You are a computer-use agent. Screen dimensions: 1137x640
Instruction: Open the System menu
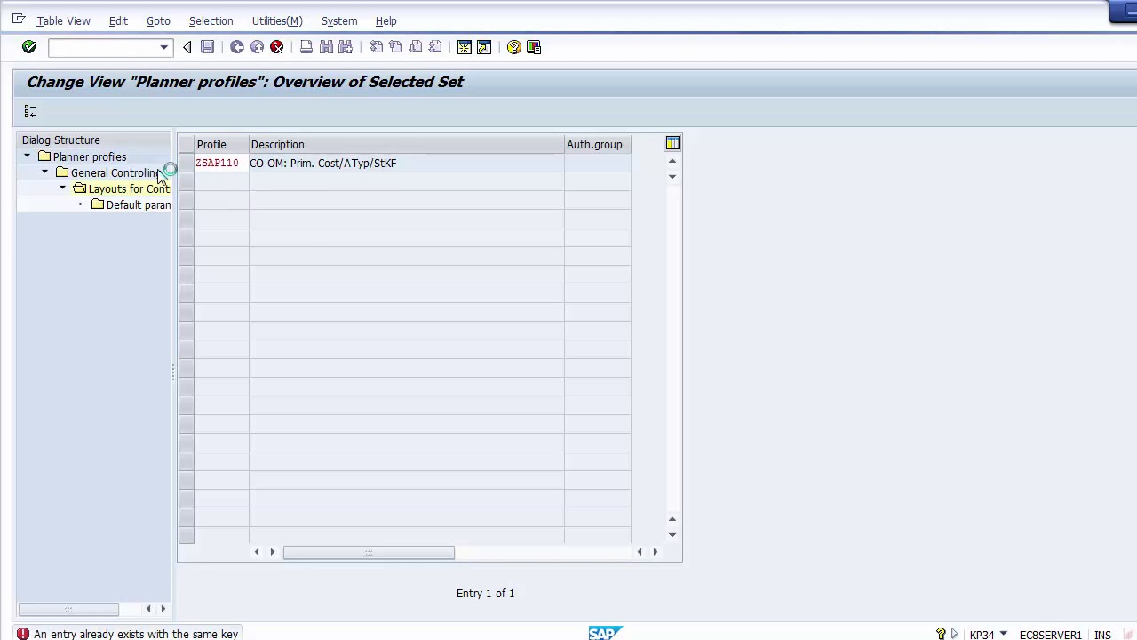[339, 20]
